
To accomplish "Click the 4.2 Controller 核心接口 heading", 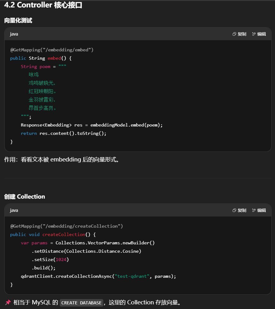I will pyautogui.click(x=43, y=5).
